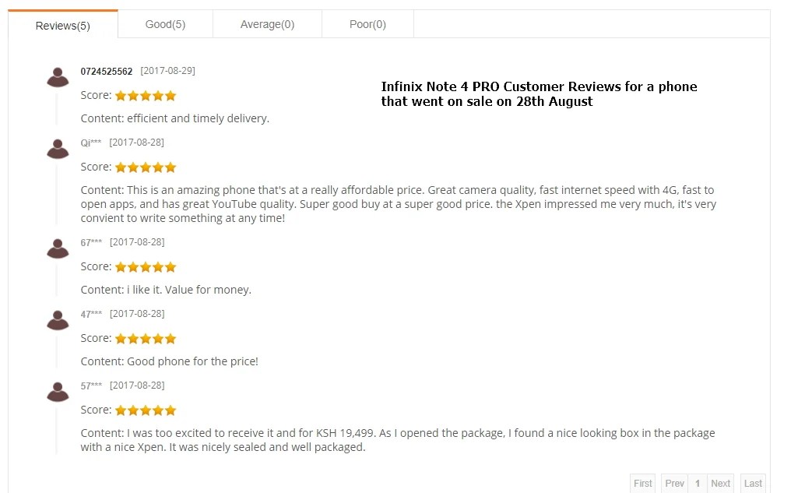
Task: Click the Prev pagination button
Action: (675, 483)
